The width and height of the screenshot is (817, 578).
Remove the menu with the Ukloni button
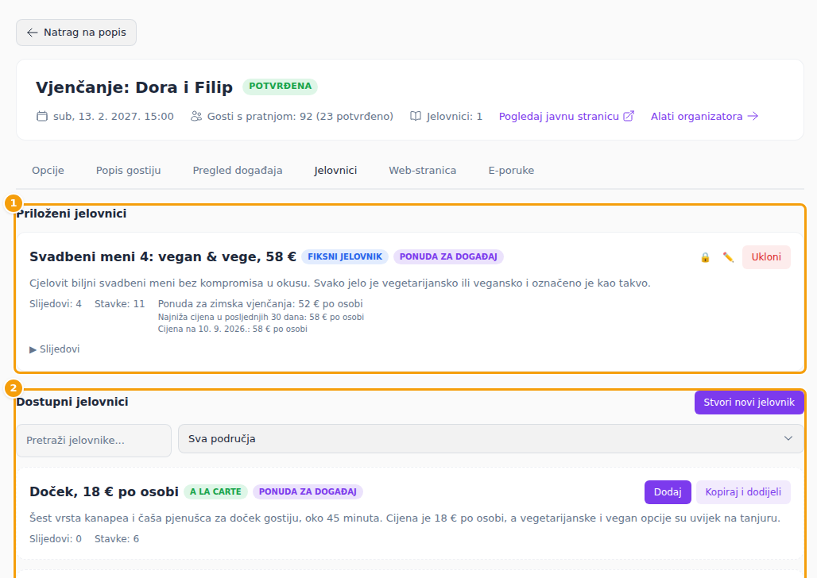click(766, 257)
